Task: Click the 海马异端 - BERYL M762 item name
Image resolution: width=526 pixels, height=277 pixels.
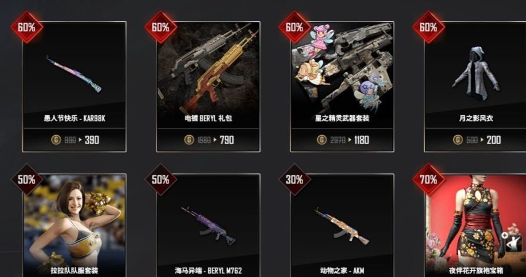Action: tap(208, 271)
